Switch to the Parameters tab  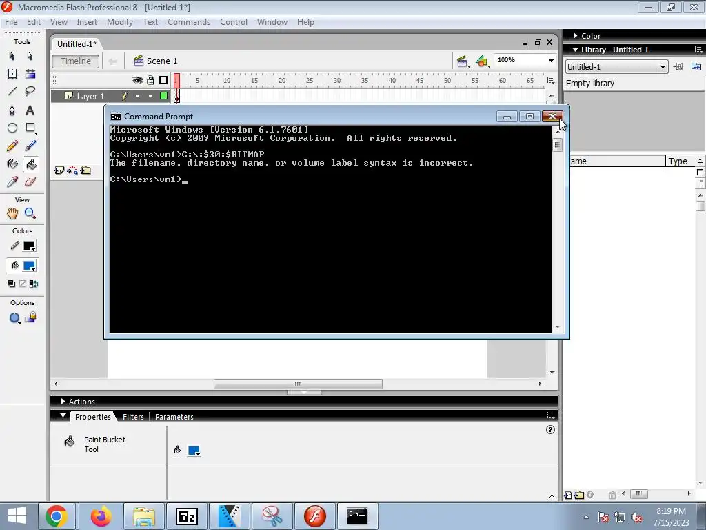click(x=174, y=417)
